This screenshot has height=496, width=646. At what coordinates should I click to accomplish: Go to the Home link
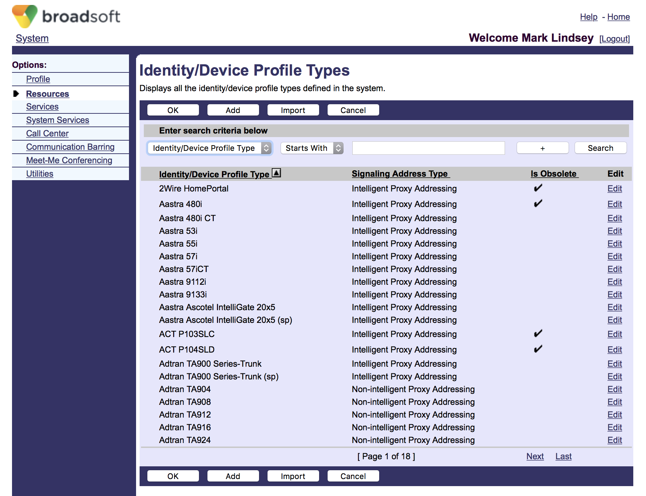pos(618,17)
